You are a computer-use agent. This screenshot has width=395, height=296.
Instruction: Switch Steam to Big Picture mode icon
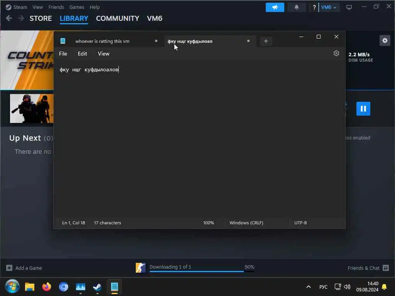349,7
